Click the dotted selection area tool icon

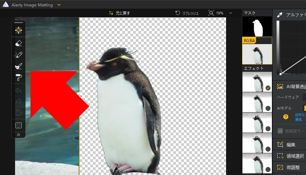[x=18, y=126]
